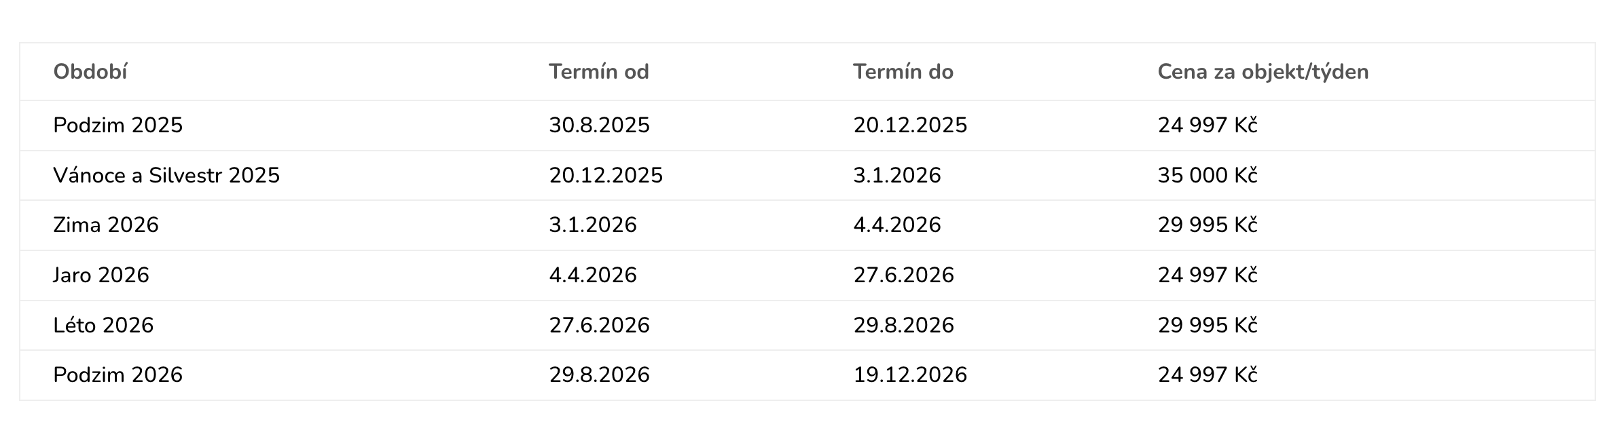Click the Termín do column header

[x=903, y=72]
